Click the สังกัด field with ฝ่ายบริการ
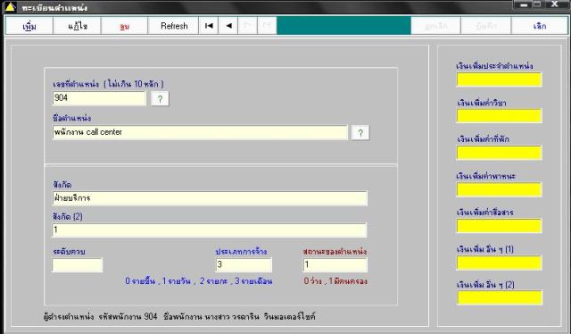This screenshot has width=571, height=334. pyautogui.click(x=210, y=198)
